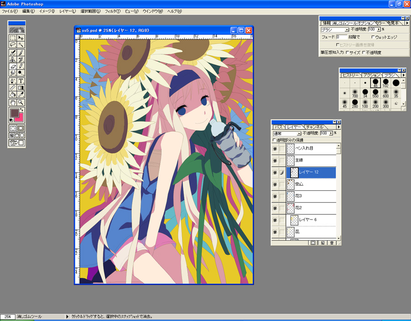The height and width of the screenshot is (321, 411).
Task: Switch to the チャンネル tab
Action: click(314, 127)
